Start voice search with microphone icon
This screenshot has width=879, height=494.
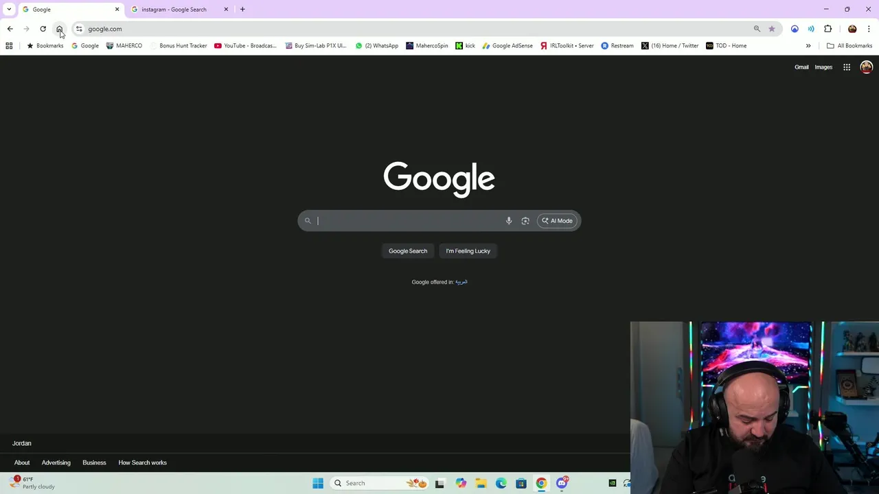tap(509, 221)
